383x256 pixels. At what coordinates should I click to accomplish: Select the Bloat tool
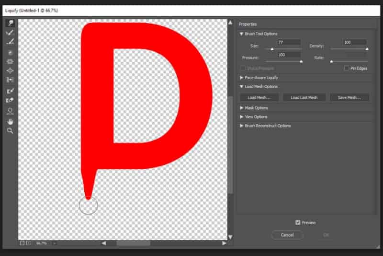10,70
